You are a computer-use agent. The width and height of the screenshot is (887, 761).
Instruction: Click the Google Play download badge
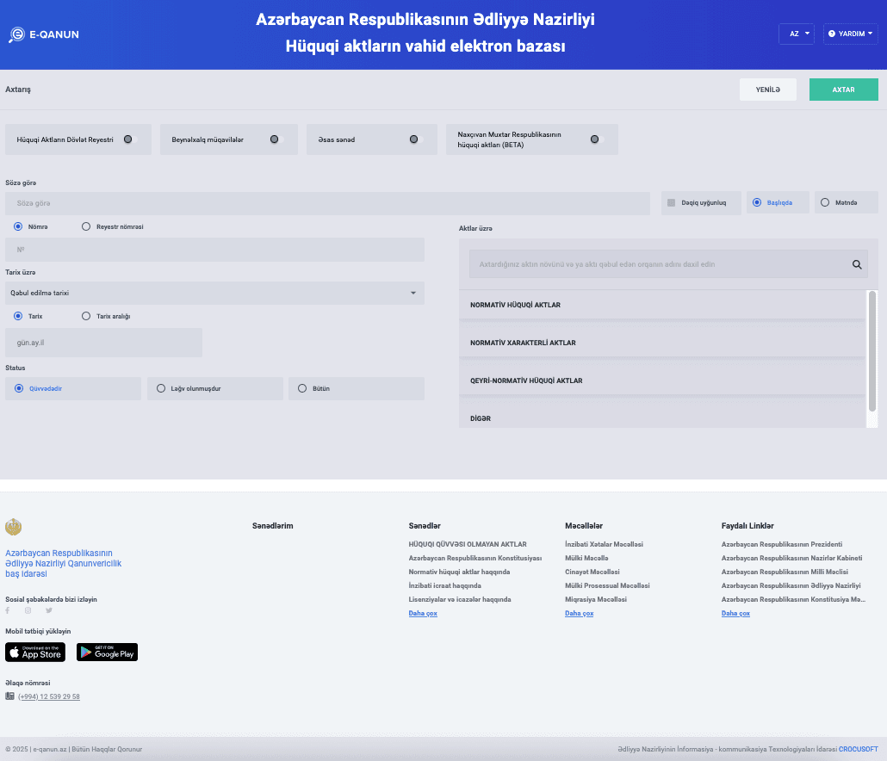(107, 653)
